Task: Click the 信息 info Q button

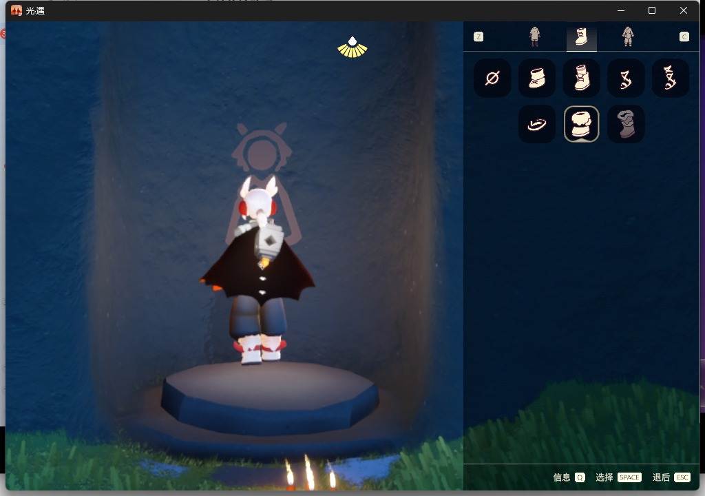Action: pos(569,477)
